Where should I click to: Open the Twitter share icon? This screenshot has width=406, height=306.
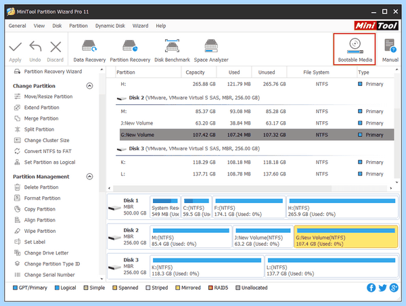(382, 288)
